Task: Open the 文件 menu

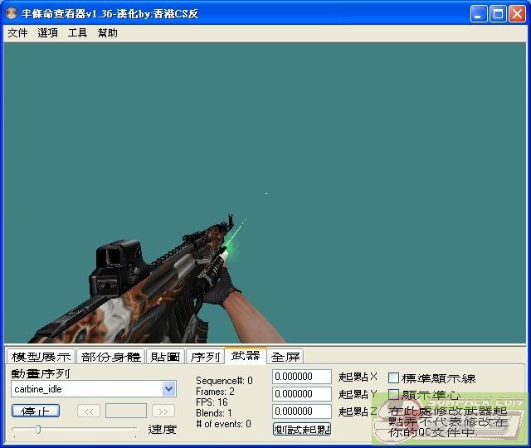Action: coord(17,33)
